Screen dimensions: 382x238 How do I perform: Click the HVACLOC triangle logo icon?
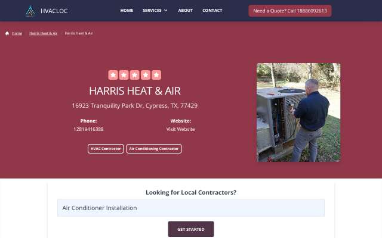(x=30, y=11)
